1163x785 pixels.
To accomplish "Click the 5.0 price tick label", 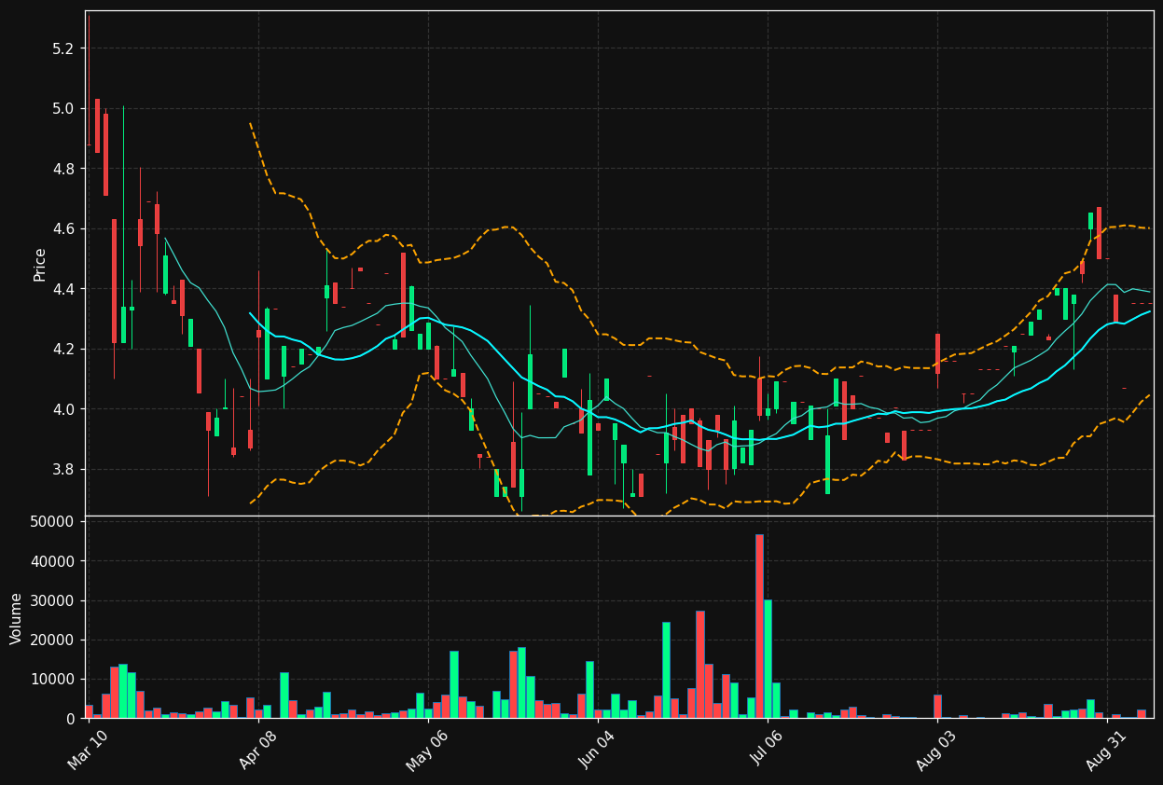I will pos(62,108).
